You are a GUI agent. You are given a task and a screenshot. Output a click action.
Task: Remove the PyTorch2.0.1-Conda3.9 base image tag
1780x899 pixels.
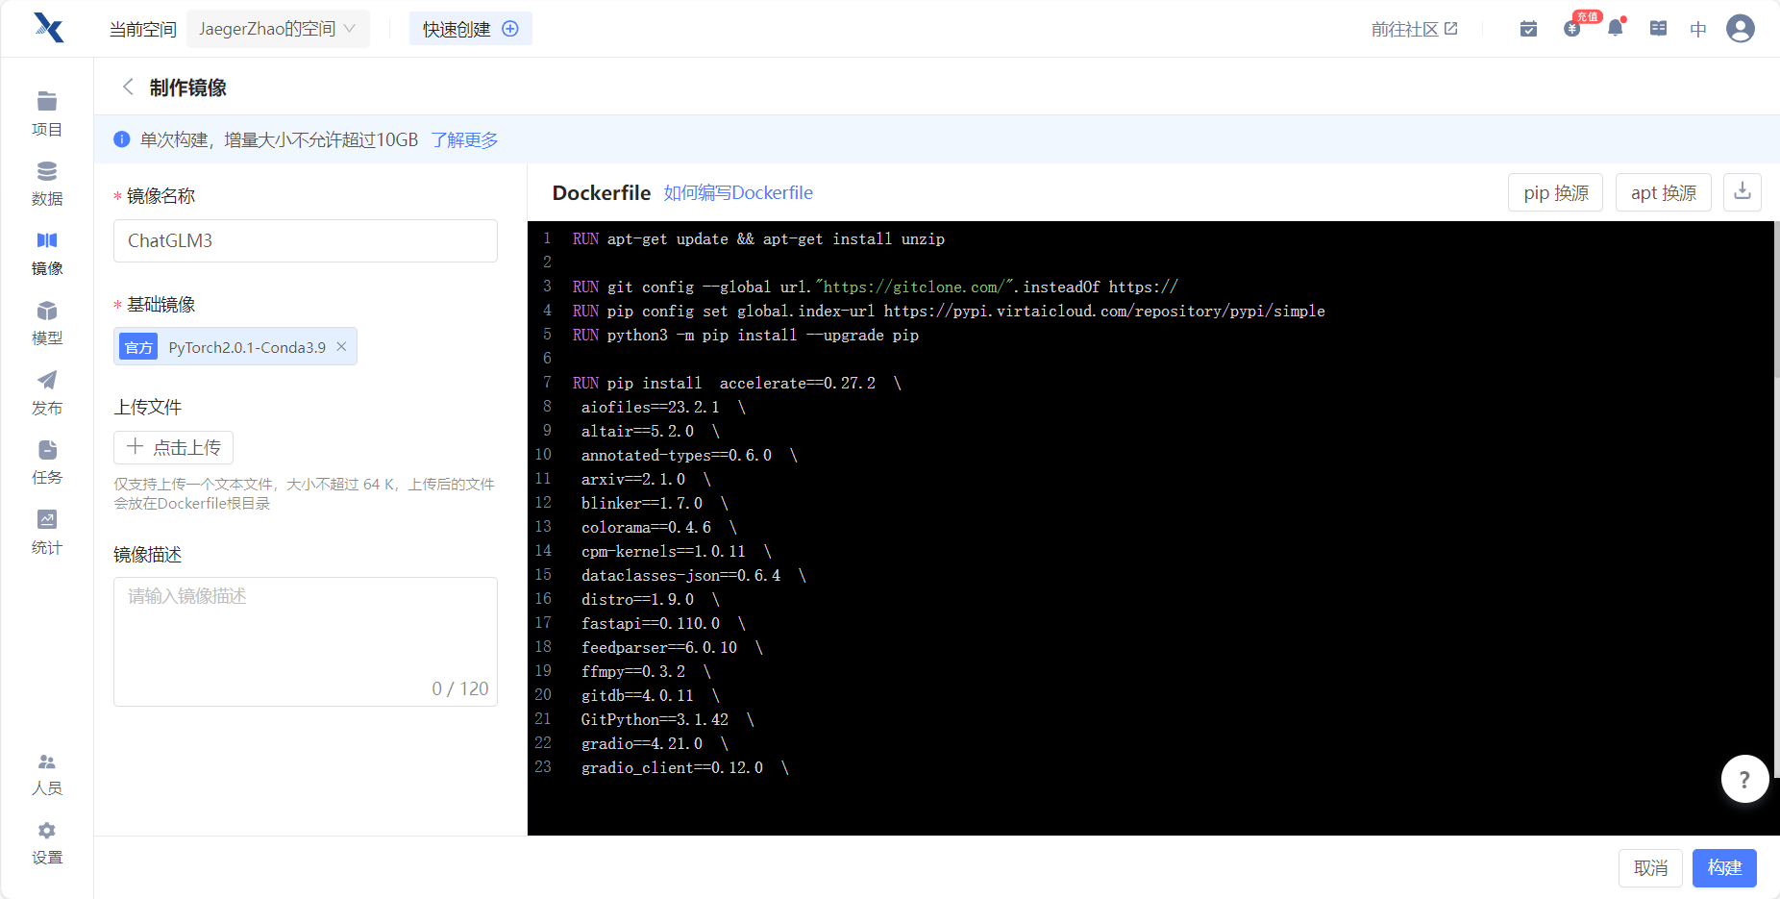click(x=341, y=346)
